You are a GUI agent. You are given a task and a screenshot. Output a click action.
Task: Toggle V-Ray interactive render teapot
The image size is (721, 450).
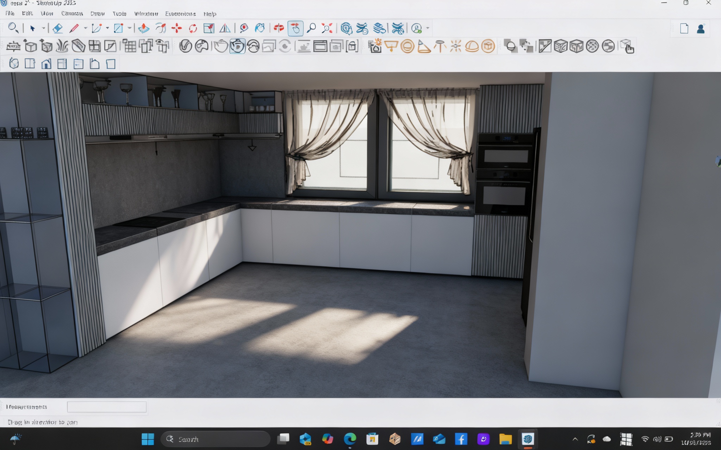tap(237, 46)
